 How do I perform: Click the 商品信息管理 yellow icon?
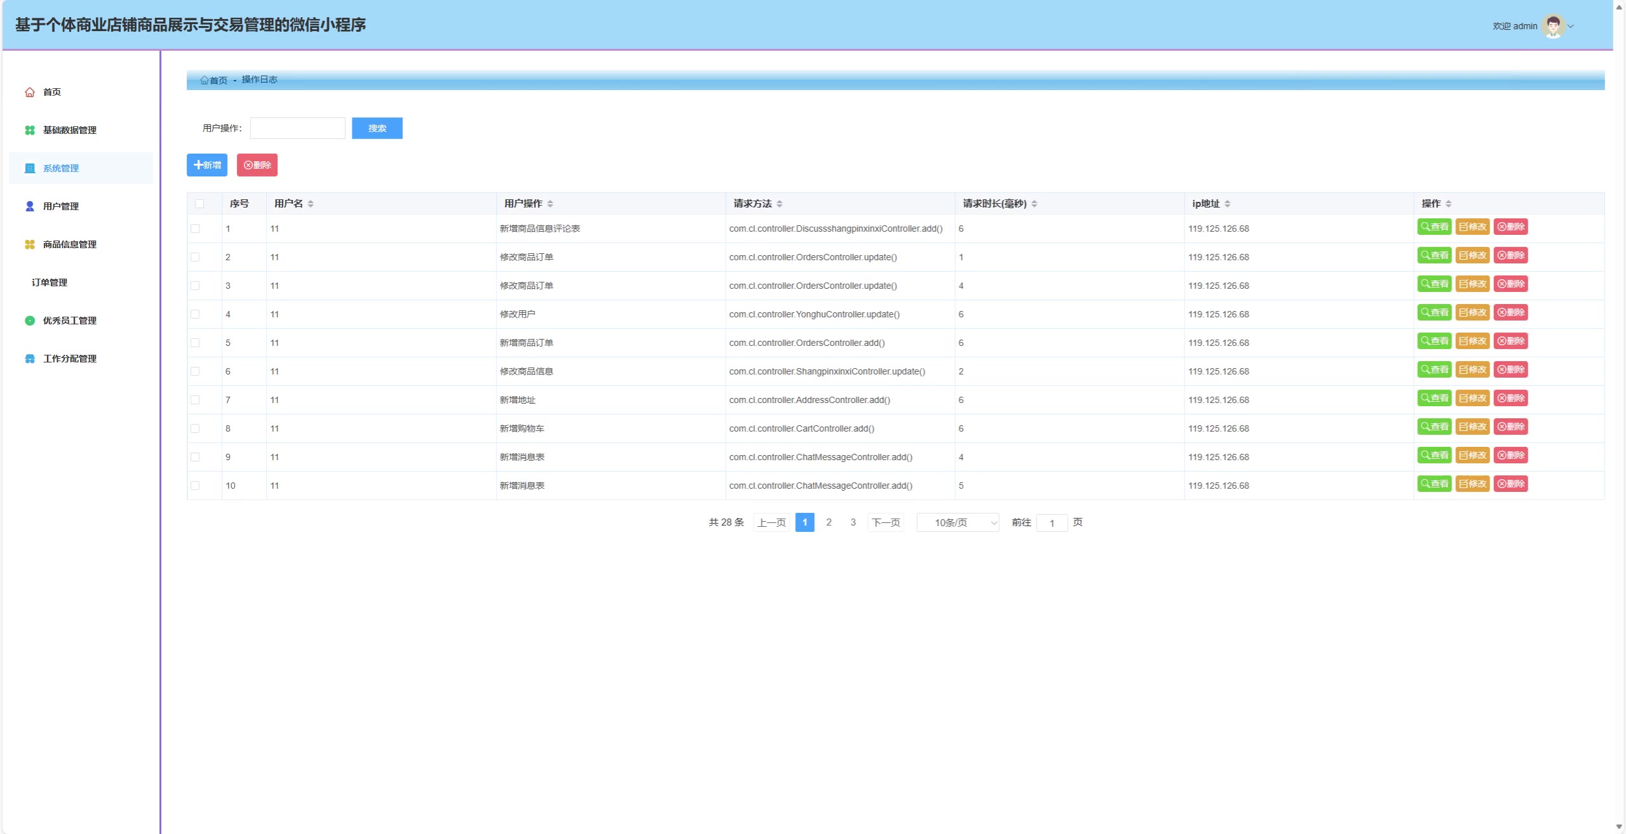(x=30, y=244)
